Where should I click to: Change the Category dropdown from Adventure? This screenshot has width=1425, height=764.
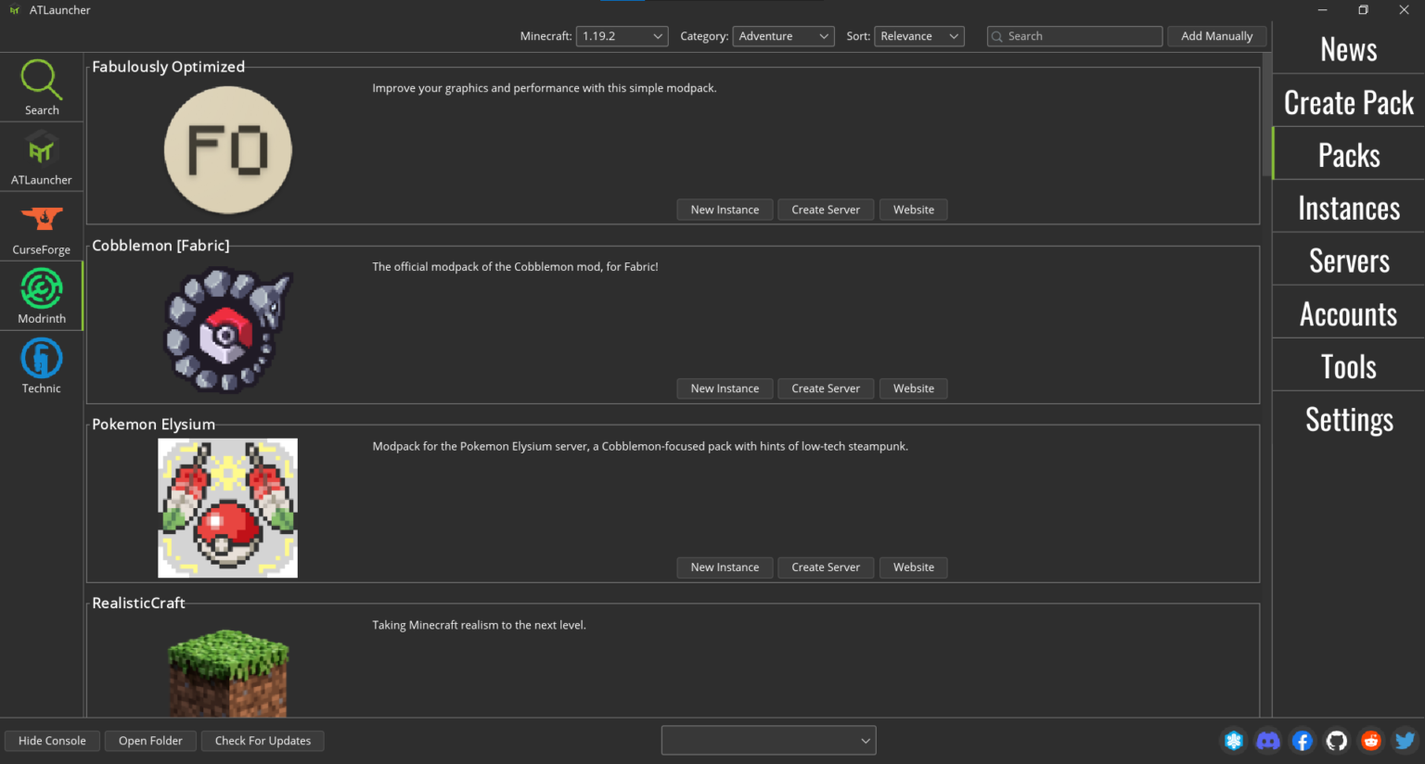click(x=783, y=35)
